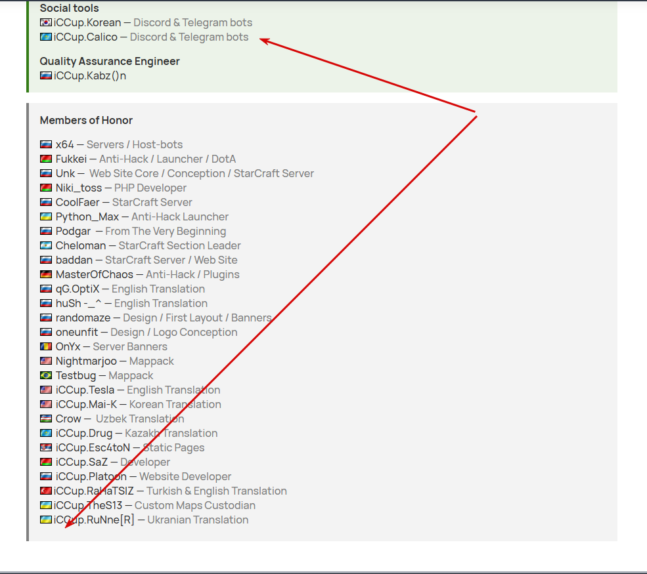Click the flag icon next to x64
The width and height of the screenshot is (647, 574).
pyautogui.click(x=46, y=144)
